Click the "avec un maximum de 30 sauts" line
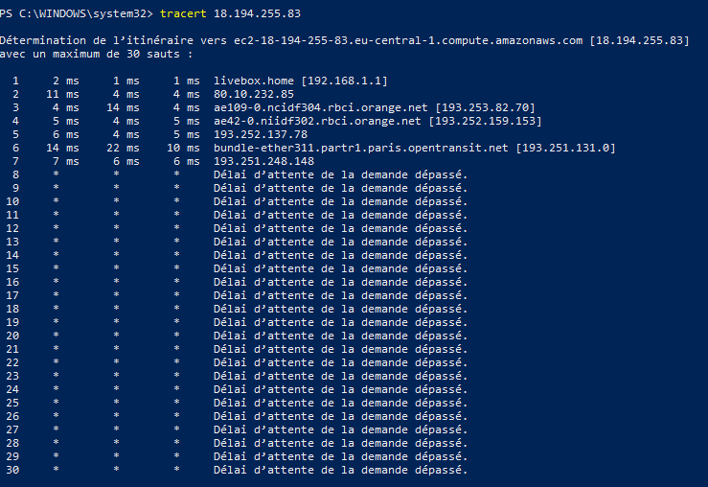This screenshot has width=708, height=487. [x=97, y=54]
